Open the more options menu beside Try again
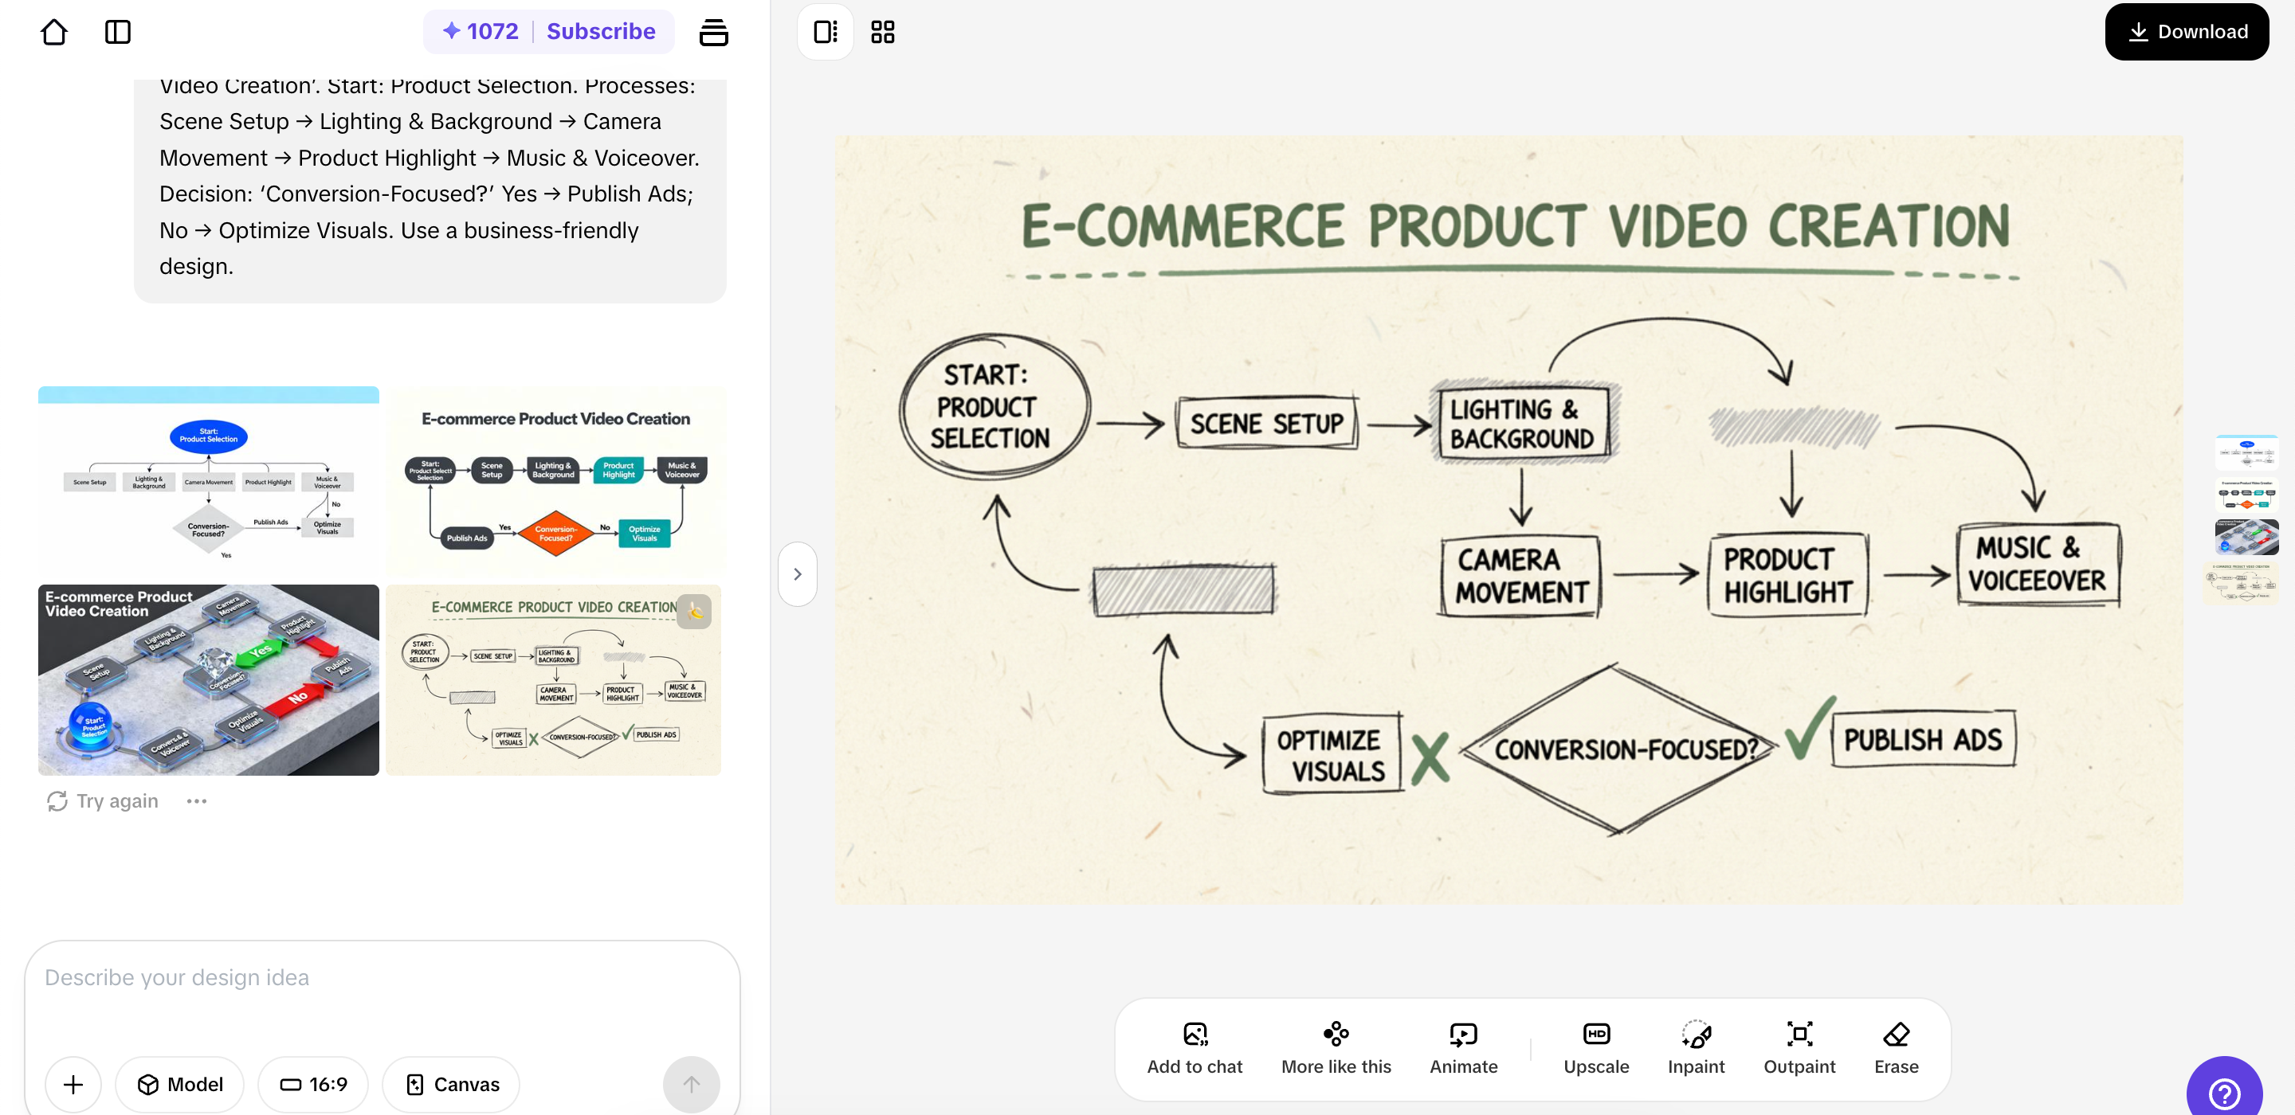 tap(196, 800)
